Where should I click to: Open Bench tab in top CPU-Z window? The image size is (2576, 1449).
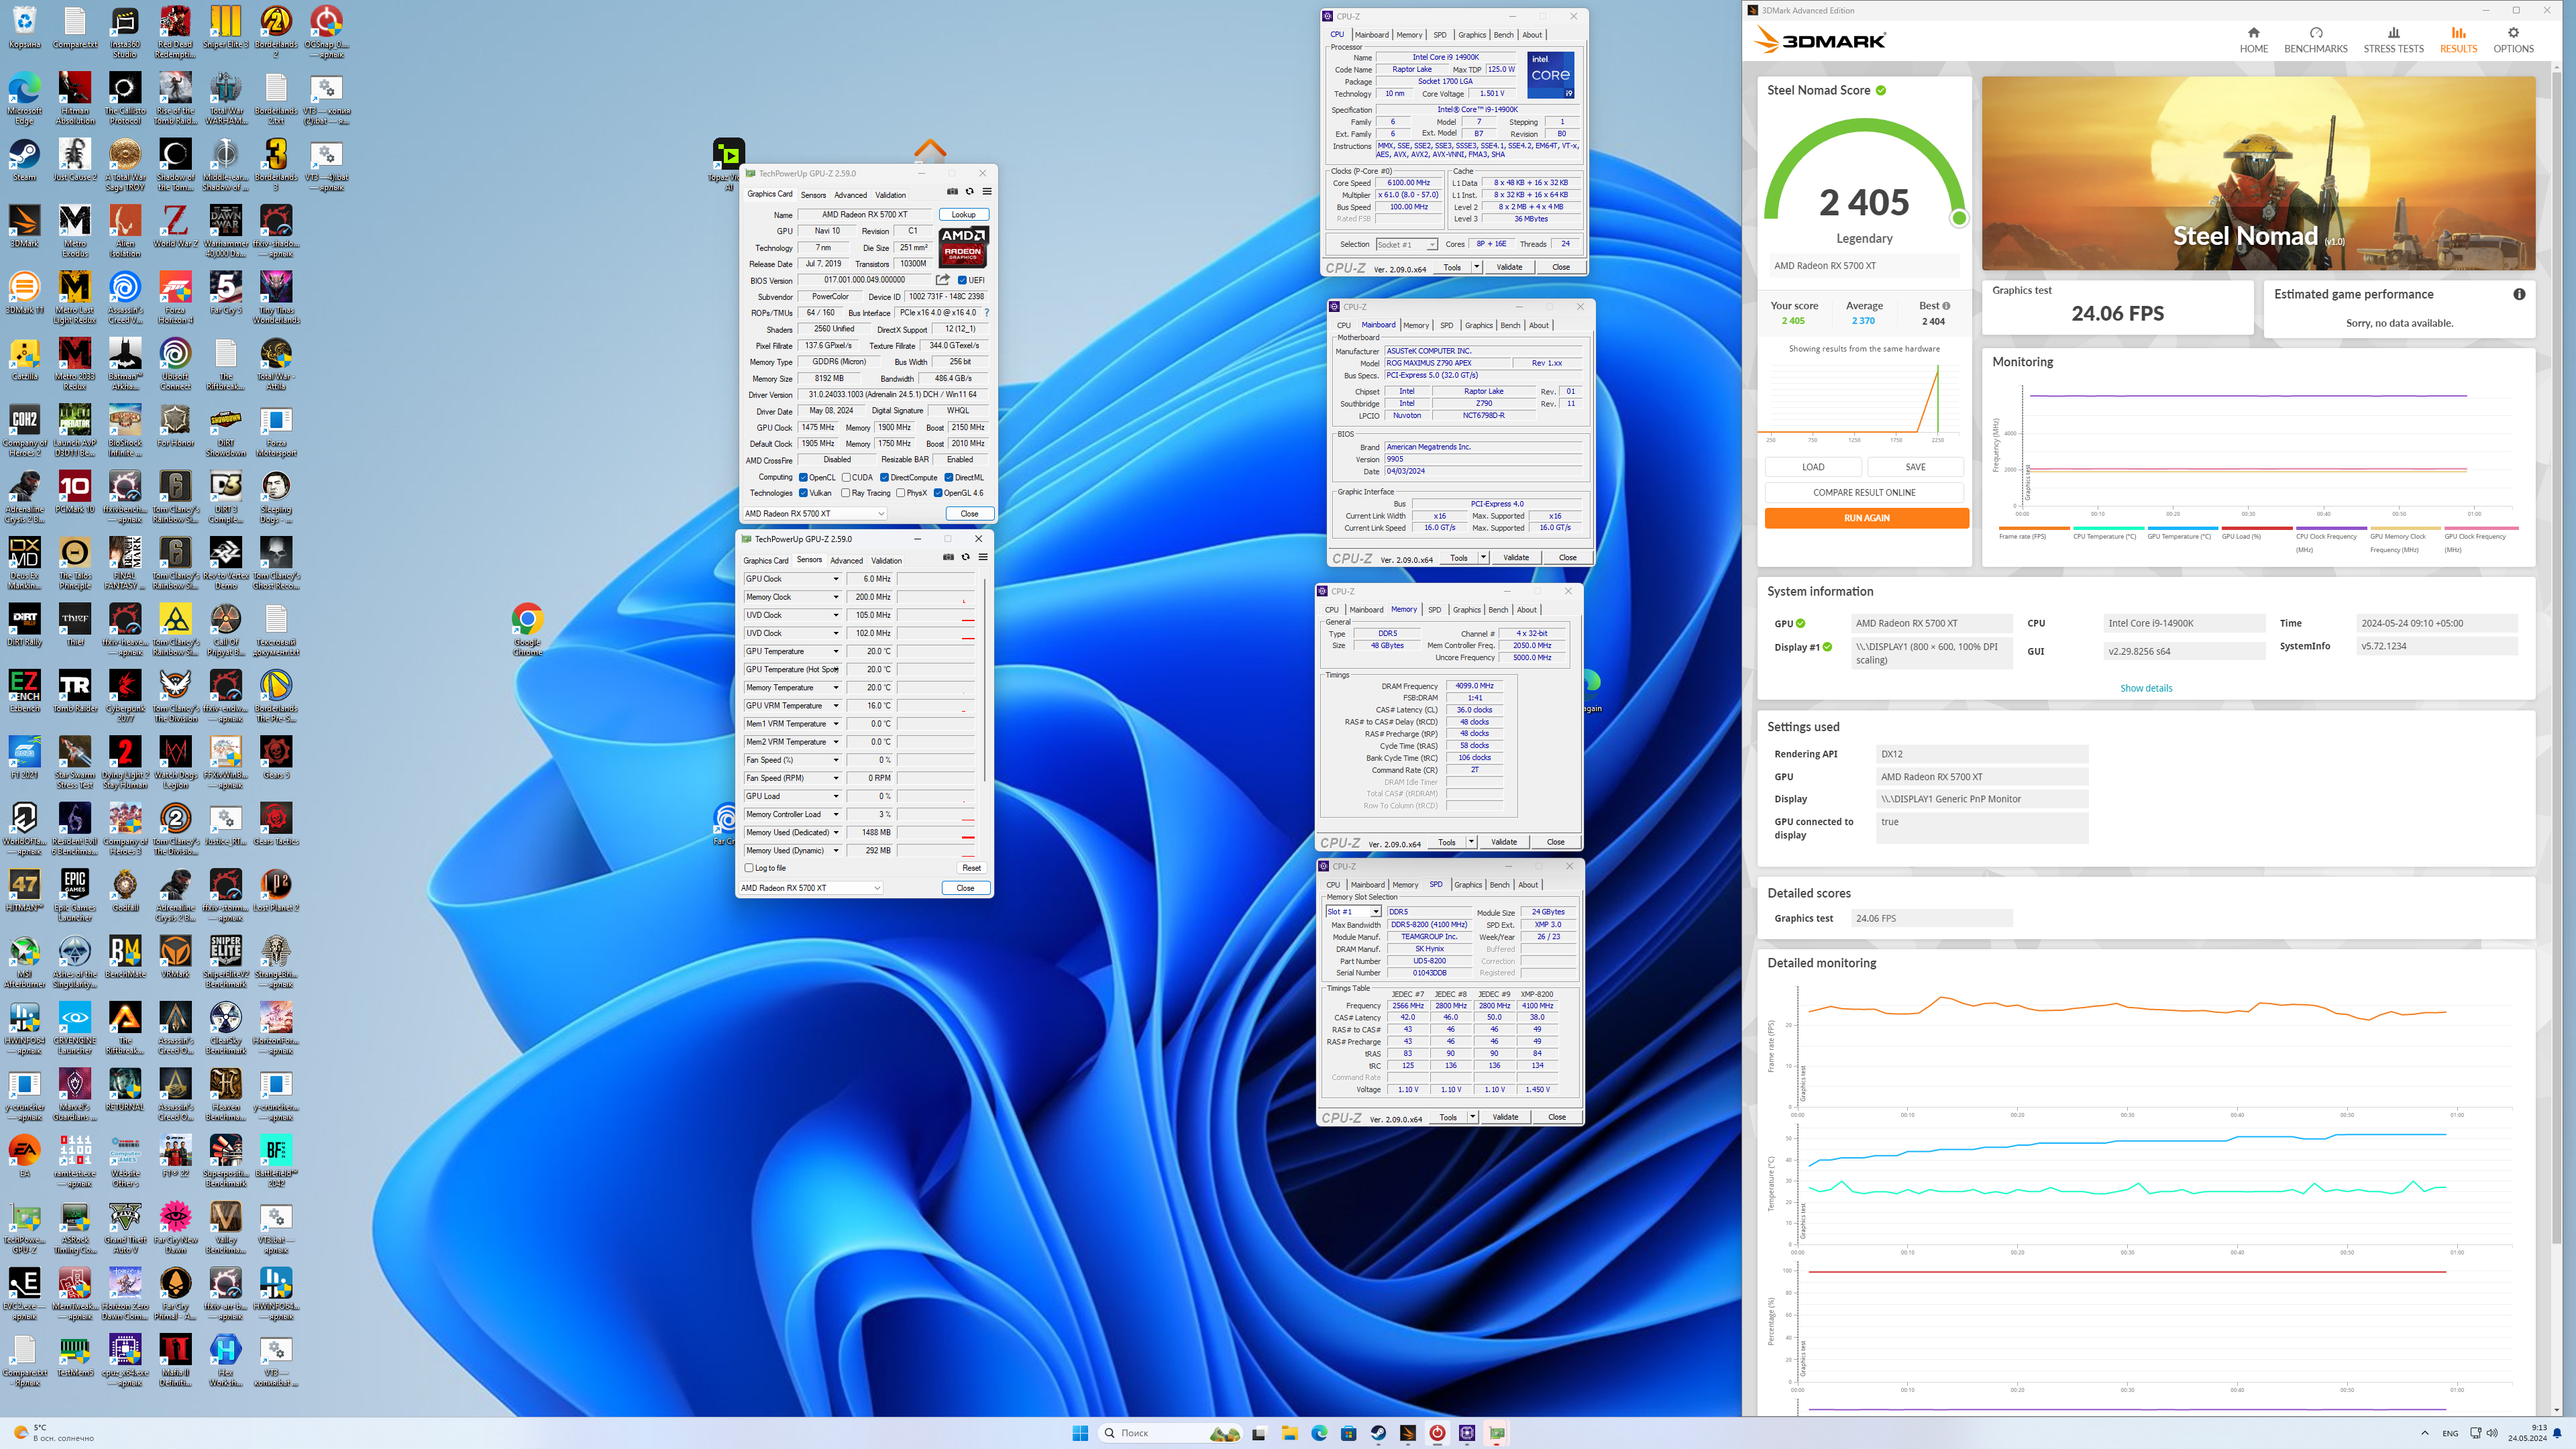click(1503, 35)
